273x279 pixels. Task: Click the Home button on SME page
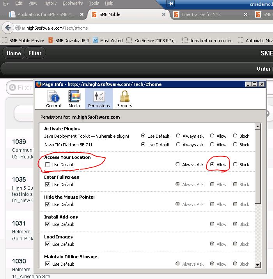coord(14,53)
